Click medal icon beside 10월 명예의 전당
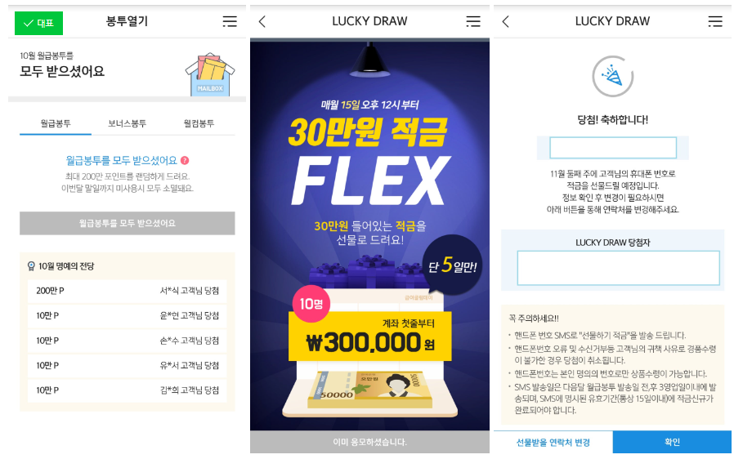This screenshot has width=743, height=468. click(x=31, y=266)
